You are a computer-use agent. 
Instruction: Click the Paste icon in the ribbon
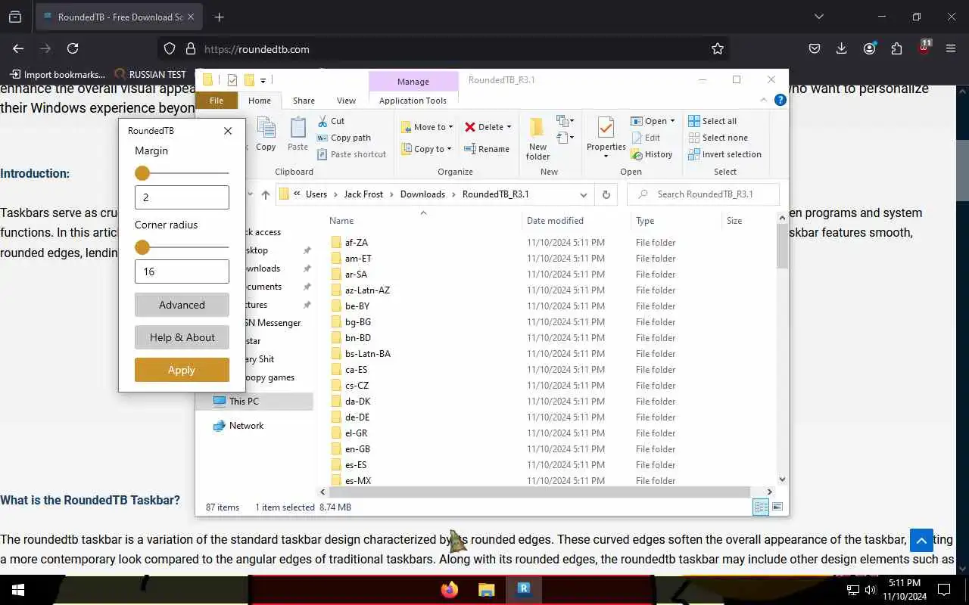click(298, 135)
